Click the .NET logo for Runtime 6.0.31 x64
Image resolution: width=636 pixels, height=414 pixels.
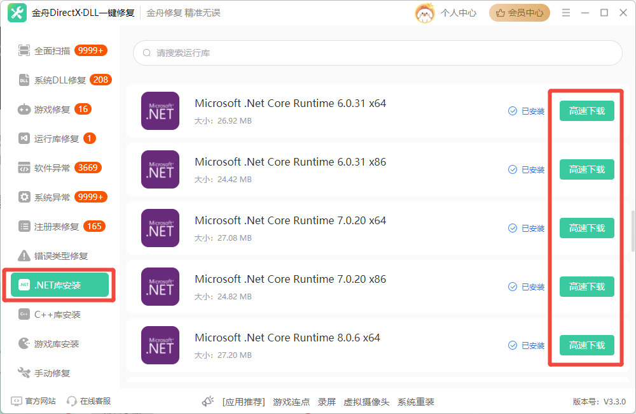[x=160, y=111]
